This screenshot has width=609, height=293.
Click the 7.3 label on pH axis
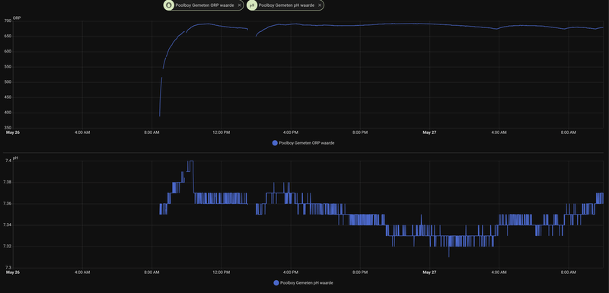tap(8, 267)
